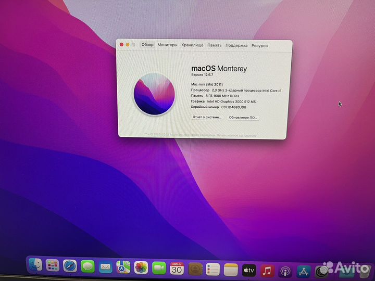Click the macOS Monterey heading
The image size is (375, 281).
point(219,69)
